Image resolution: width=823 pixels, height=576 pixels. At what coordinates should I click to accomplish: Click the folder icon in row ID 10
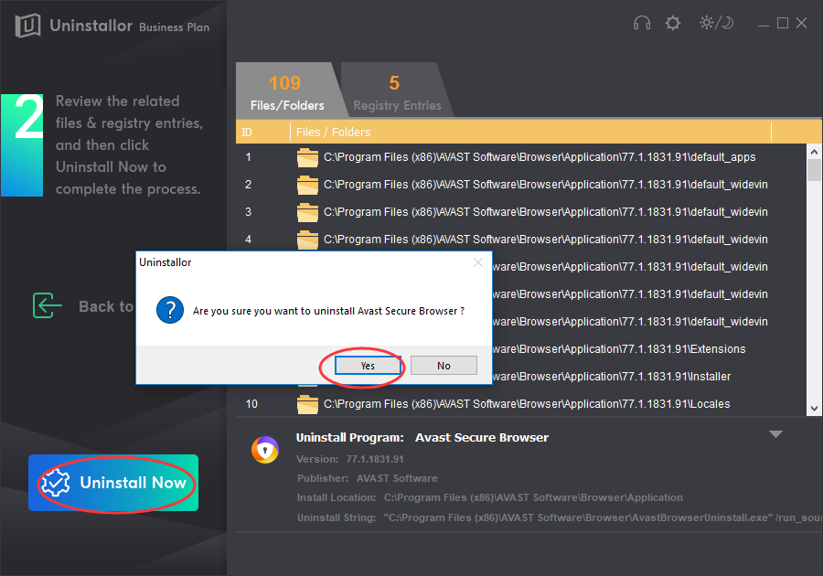[307, 404]
